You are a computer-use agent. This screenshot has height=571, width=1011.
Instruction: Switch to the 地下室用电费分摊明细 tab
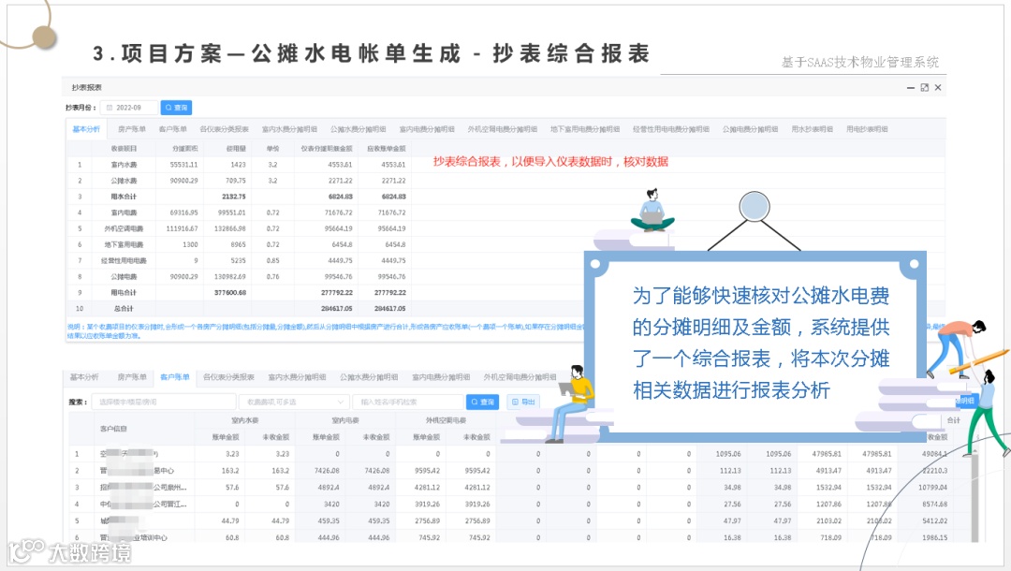(x=585, y=129)
